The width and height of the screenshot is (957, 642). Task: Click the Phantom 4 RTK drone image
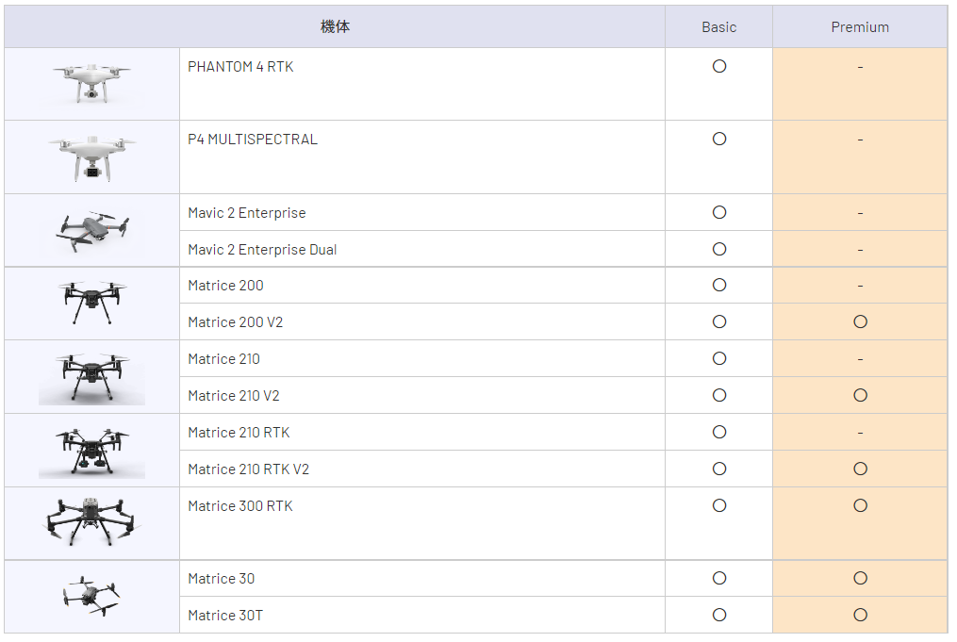[x=91, y=83]
